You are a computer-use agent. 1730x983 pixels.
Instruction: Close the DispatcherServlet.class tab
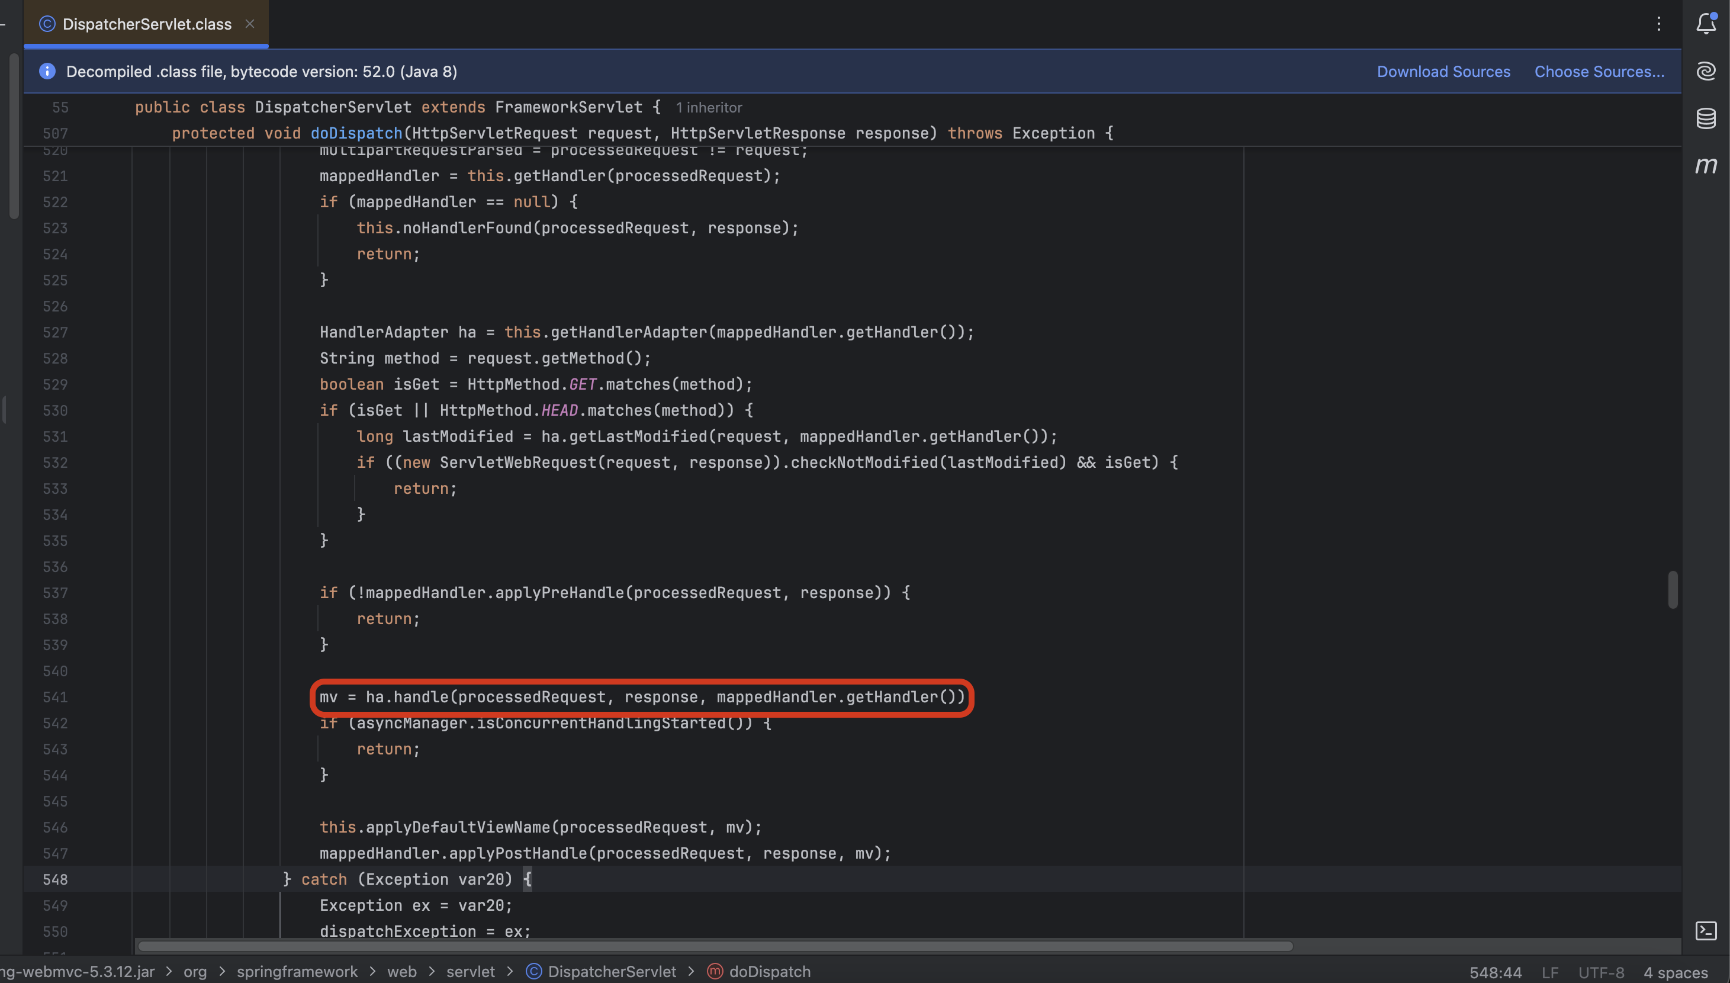[250, 24]
